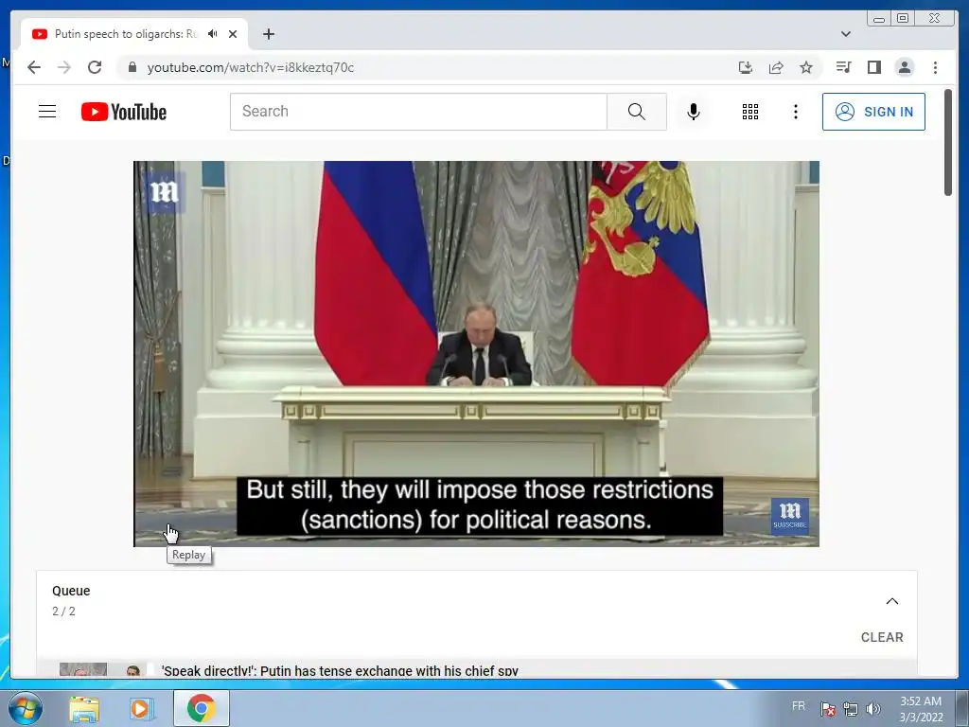Open tab search dropdown chevron

pos(846,34)
